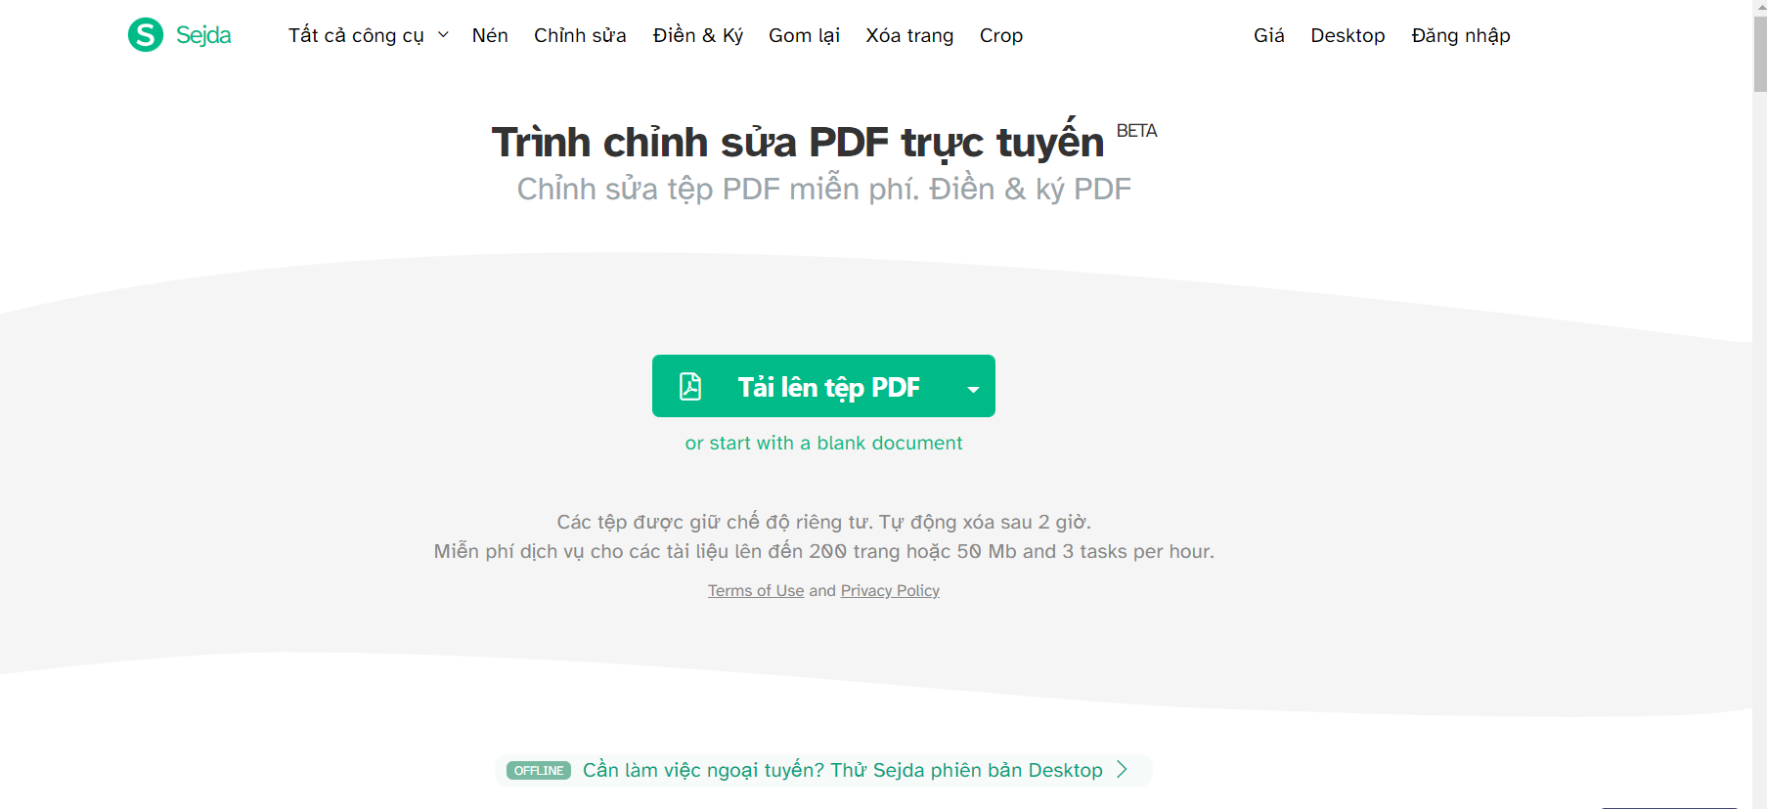The width and height of the screenshot is (1767, 809).
Task: Click the heading Trình chỉnh sửa PDF trực tuyến
Action: click(798, 142)
